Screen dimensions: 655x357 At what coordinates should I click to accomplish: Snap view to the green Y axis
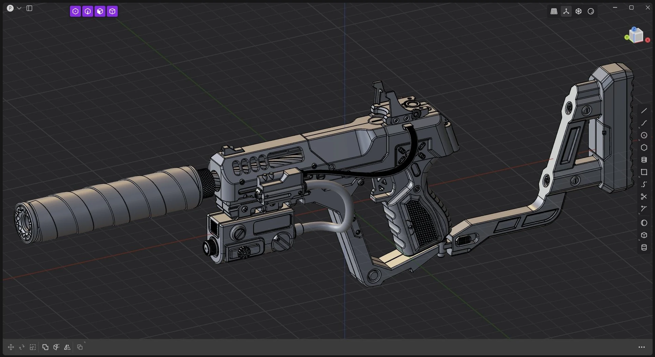627,37
